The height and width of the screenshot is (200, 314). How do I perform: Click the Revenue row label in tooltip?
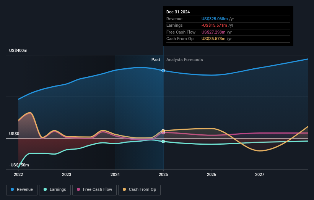coord(174,19)
